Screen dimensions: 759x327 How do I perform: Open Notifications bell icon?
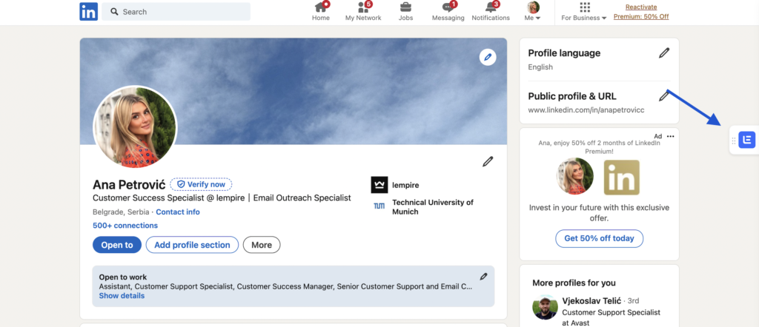click(x=491, y=8)
